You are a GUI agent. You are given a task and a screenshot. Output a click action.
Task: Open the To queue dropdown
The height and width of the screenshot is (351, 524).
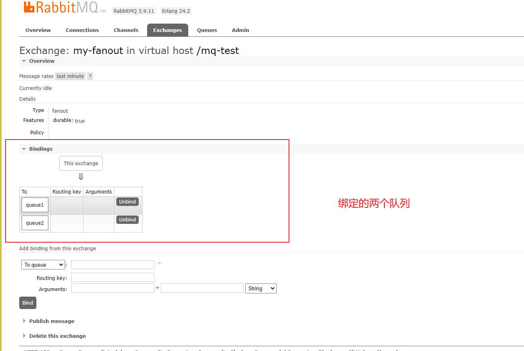pyautogui.click(x=43, y=265)
